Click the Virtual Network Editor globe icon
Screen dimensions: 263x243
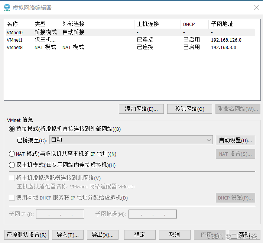pyautogui.click(x=7, y=7)
